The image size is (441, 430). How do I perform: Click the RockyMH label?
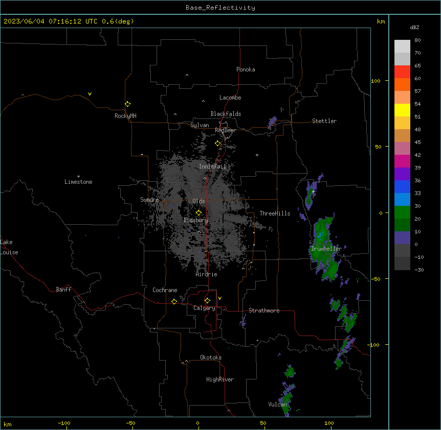(x=125, y=116)
